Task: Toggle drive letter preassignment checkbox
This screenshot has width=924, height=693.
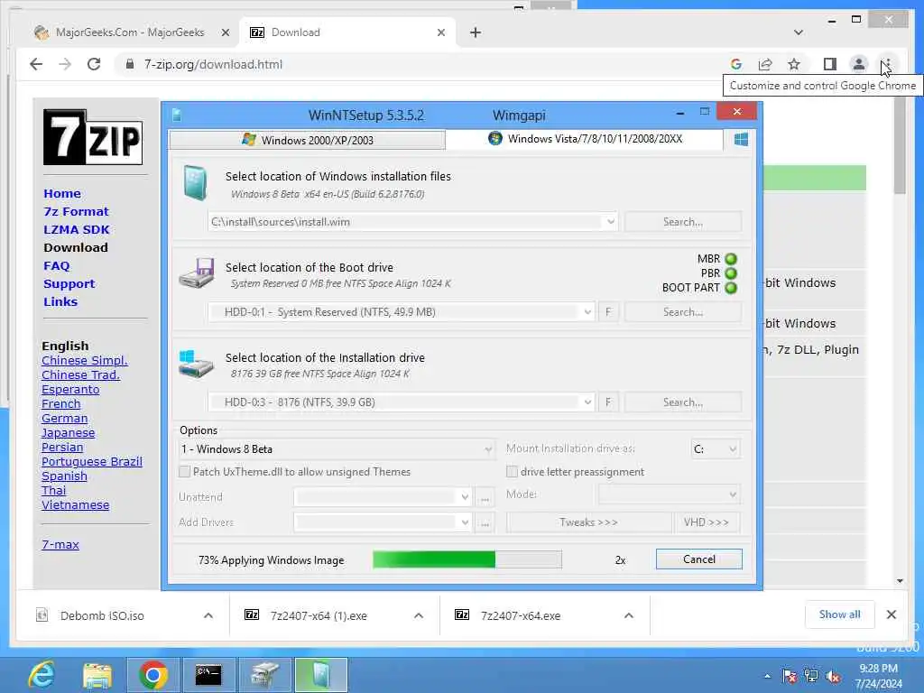Action: pyautogui.click(x=513, y=472)
